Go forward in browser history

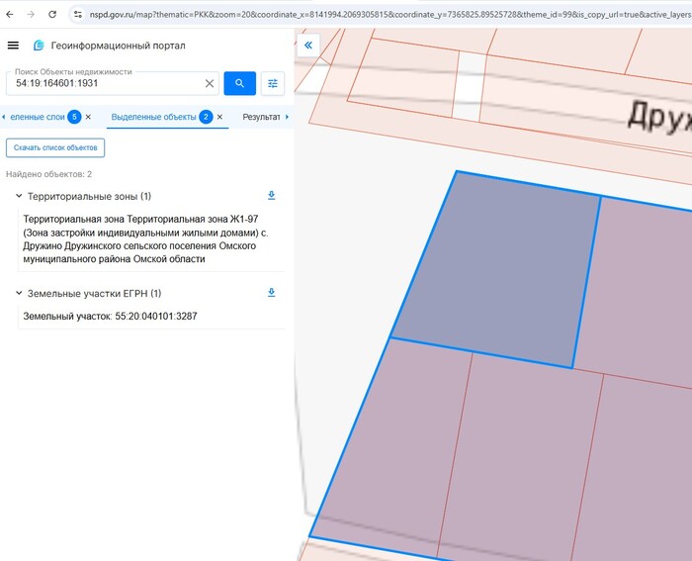(x=31, y=14)
